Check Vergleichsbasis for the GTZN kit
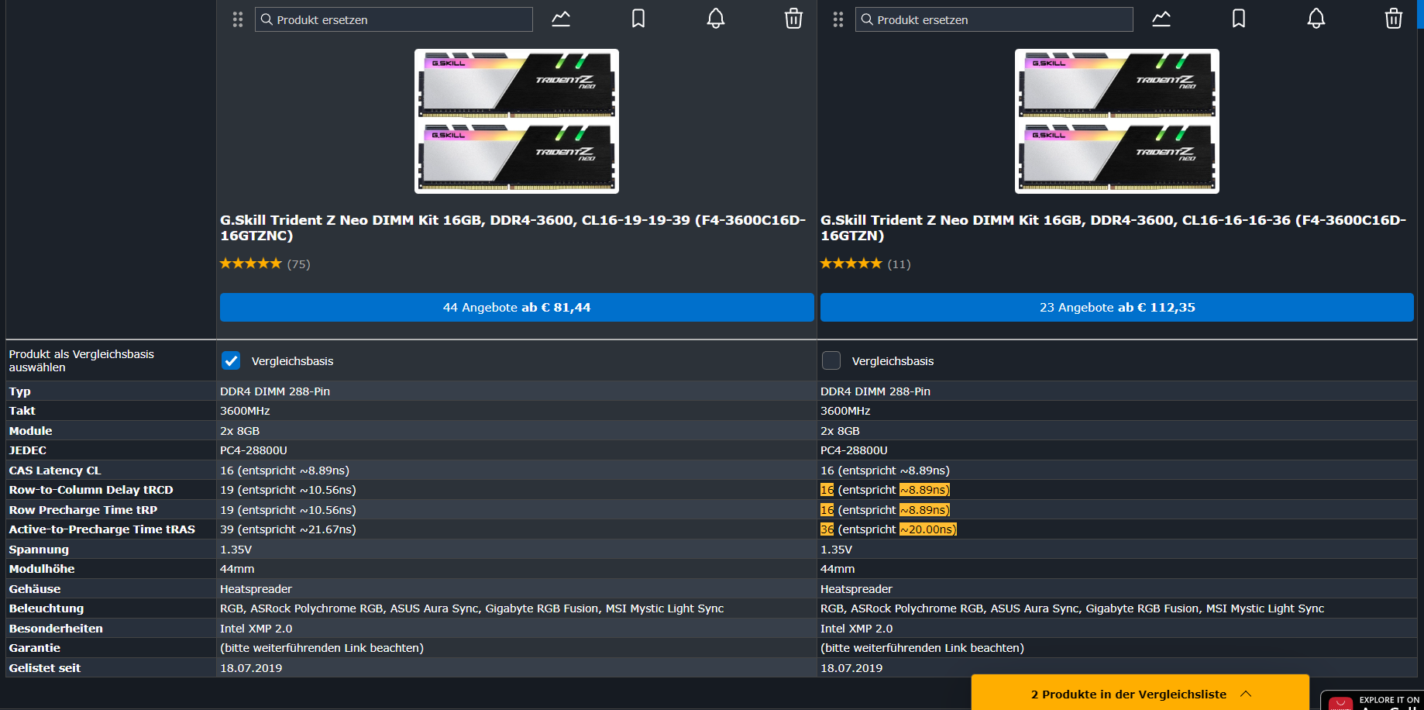1424x710 pixels. 831,360
